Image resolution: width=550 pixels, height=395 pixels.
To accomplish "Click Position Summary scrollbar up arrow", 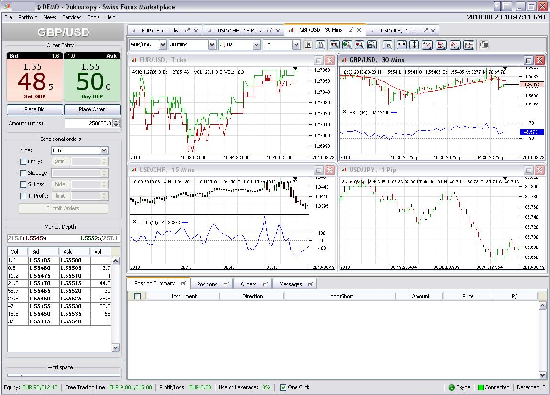I will tap(542, 305).
